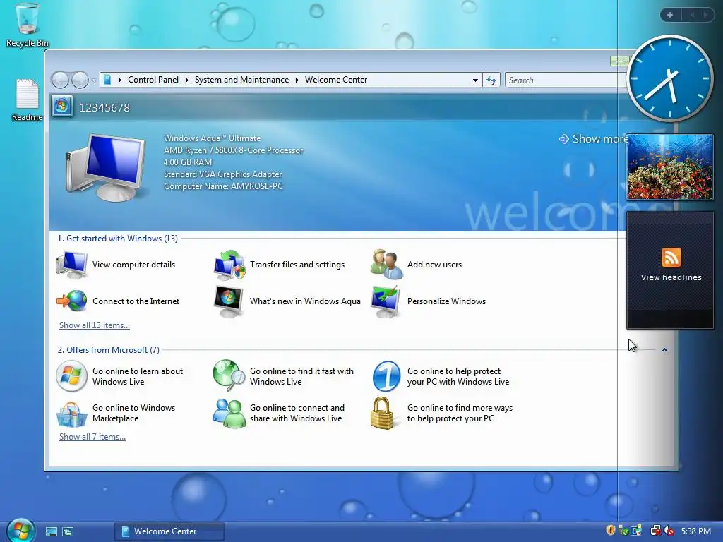Click the Get started with Windows heading
This screenshot has width=723, height=542.
click(117, 239)
